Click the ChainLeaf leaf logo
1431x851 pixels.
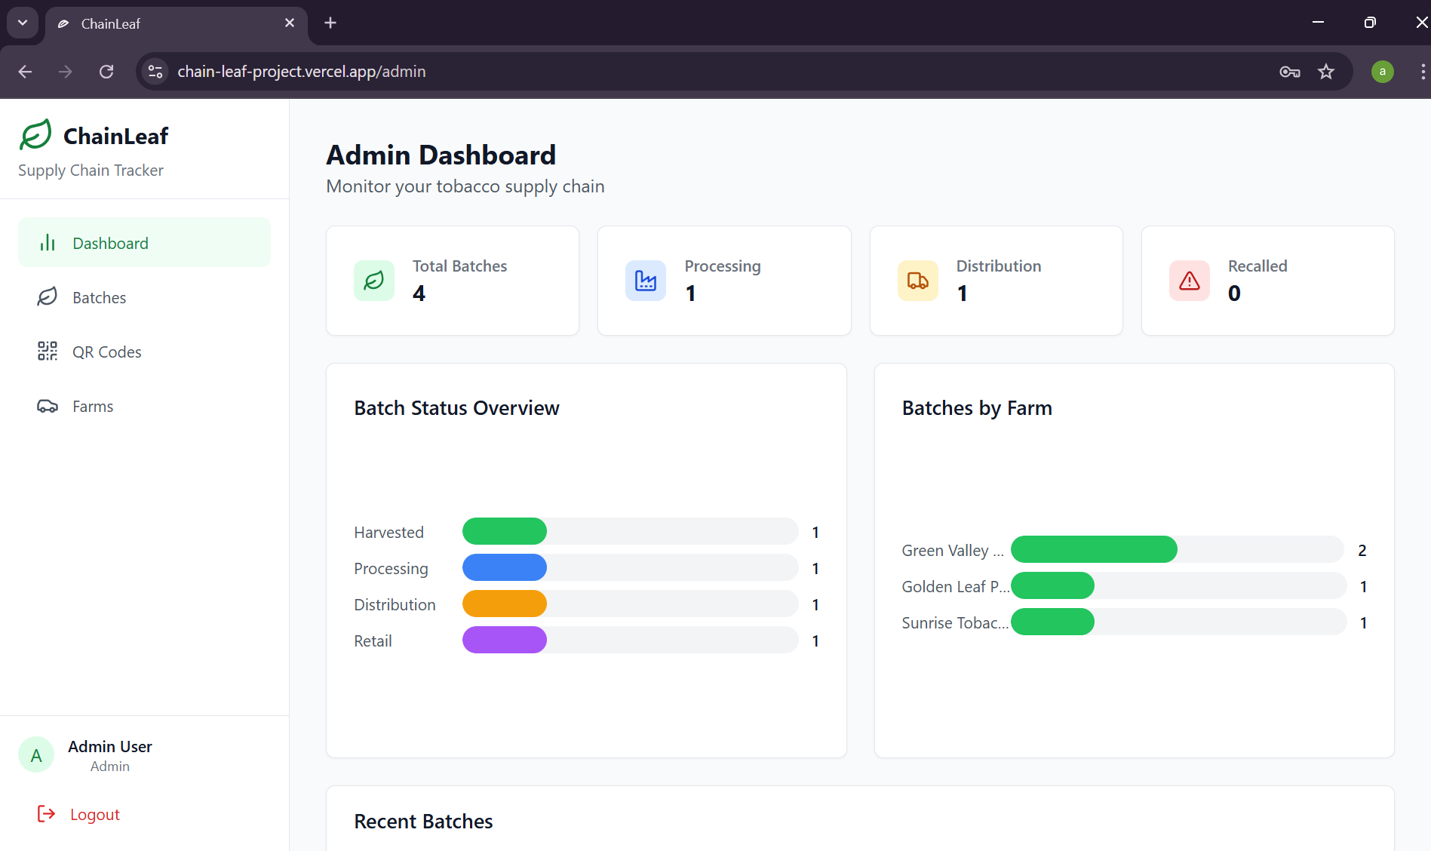point(35,134)
